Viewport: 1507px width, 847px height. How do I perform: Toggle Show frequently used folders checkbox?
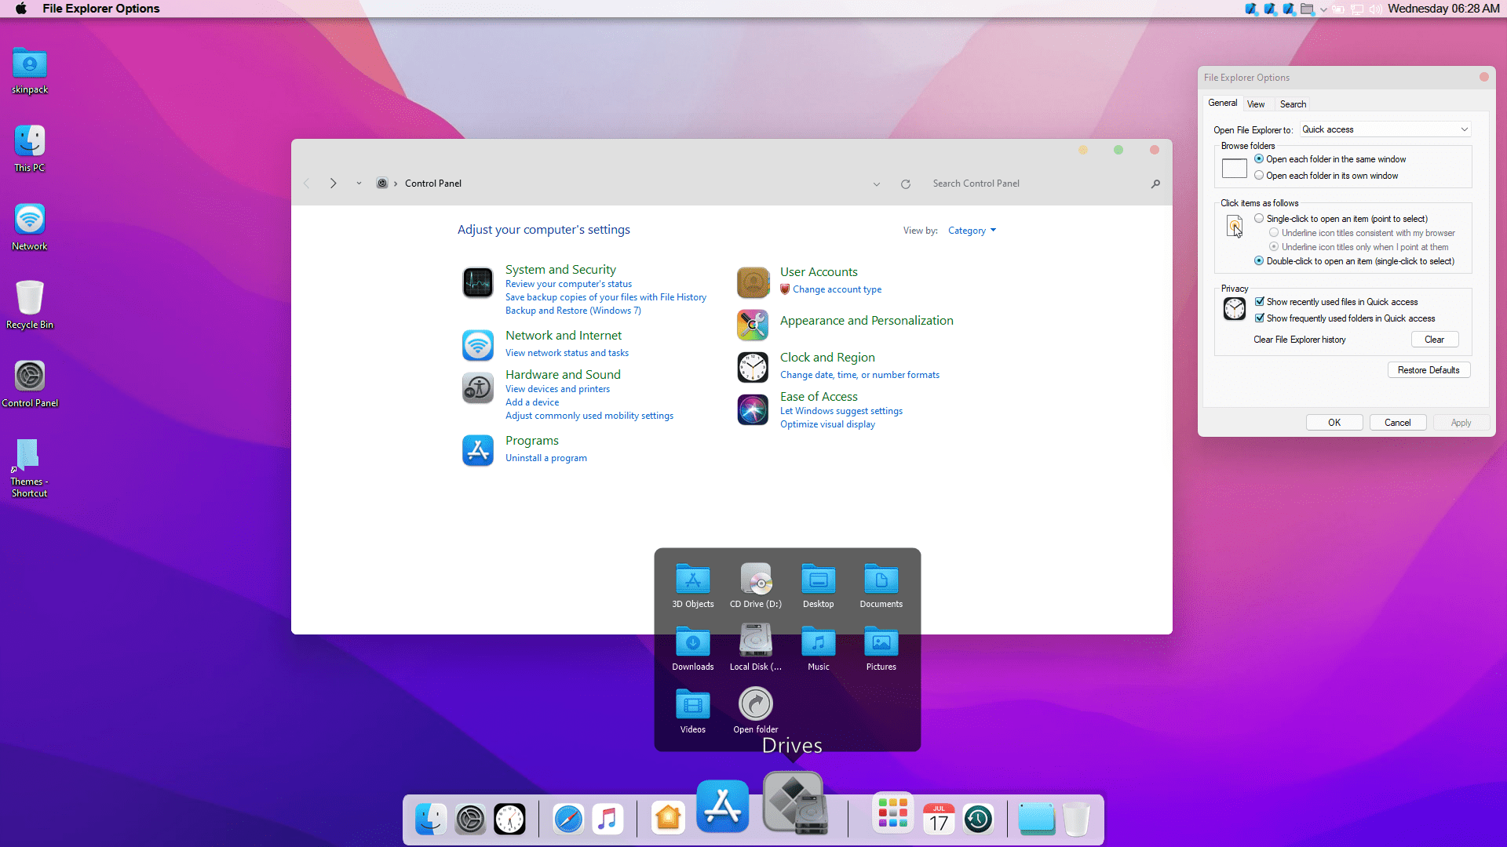pos(1260,318)
